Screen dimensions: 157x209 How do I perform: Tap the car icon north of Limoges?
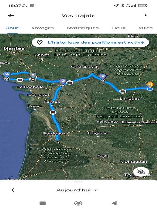122,91
